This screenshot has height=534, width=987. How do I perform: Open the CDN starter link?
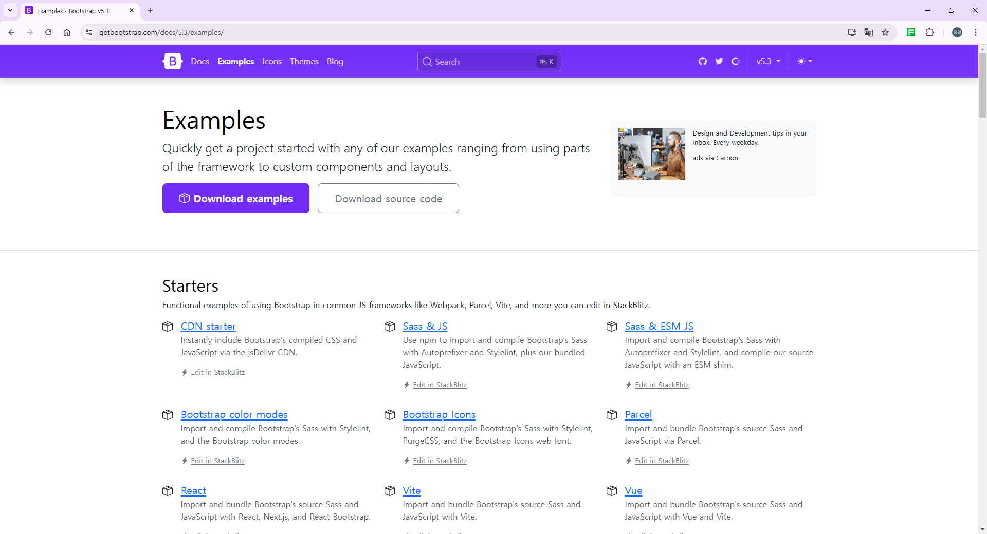(x=208, y=326)
